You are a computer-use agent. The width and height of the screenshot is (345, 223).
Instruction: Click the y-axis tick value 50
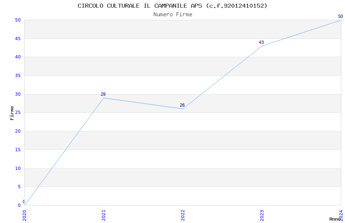click(x=18, y=20)
